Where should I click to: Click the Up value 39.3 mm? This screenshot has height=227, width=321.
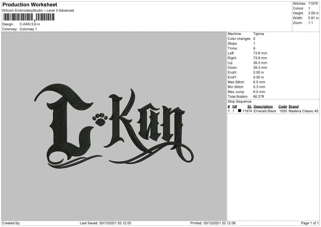point(260,63)
